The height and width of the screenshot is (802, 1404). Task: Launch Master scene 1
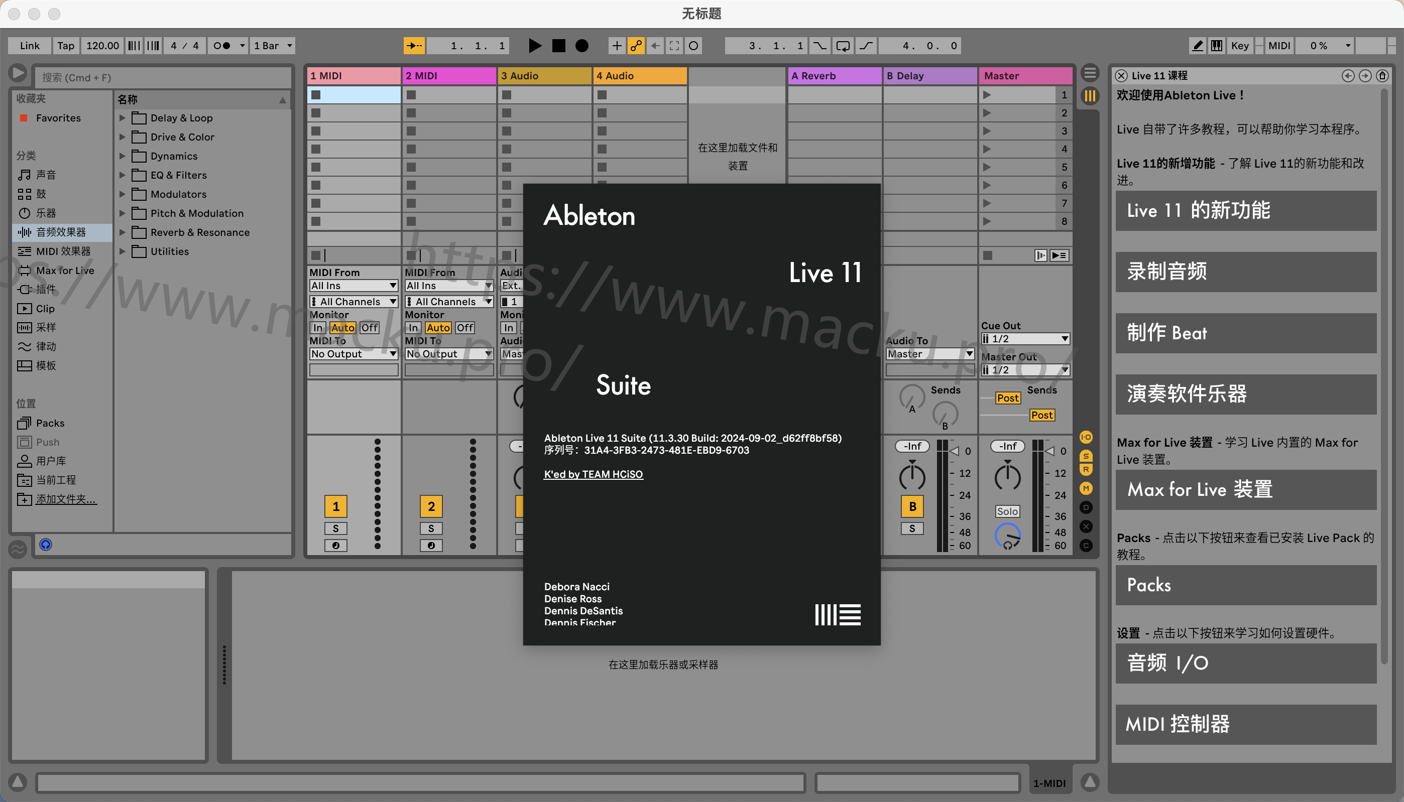[987, 95]
